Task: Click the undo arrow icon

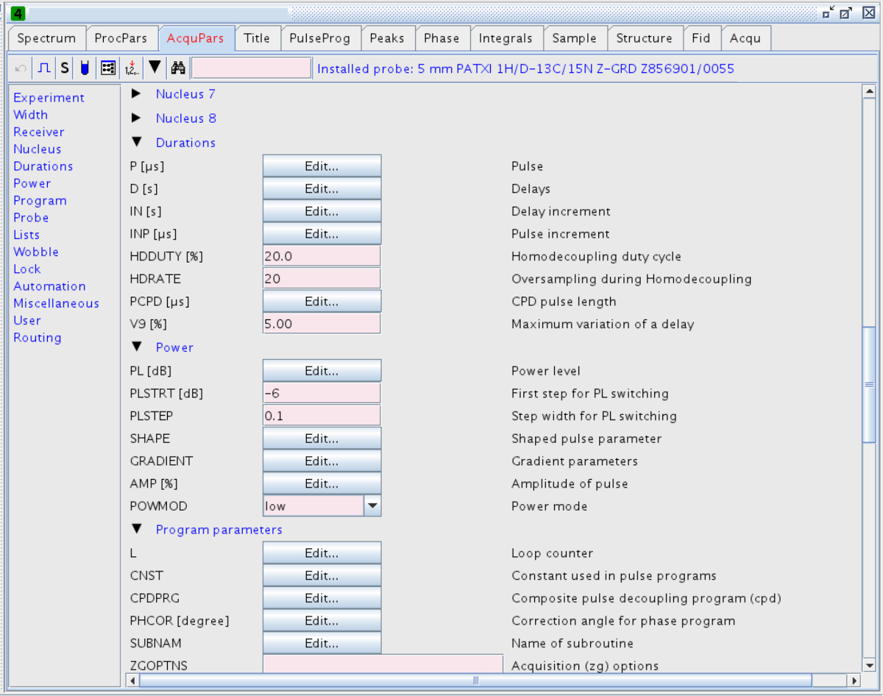Action: pyautogui.click(x=21, y=68)
